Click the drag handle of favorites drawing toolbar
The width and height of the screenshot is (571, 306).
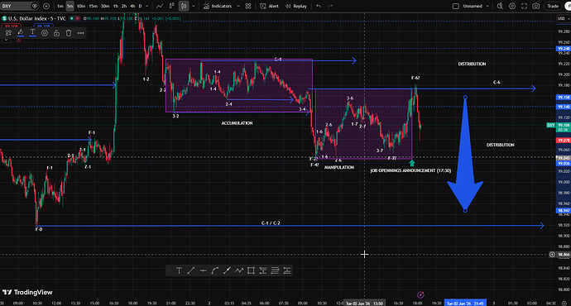tap(169, 270)
